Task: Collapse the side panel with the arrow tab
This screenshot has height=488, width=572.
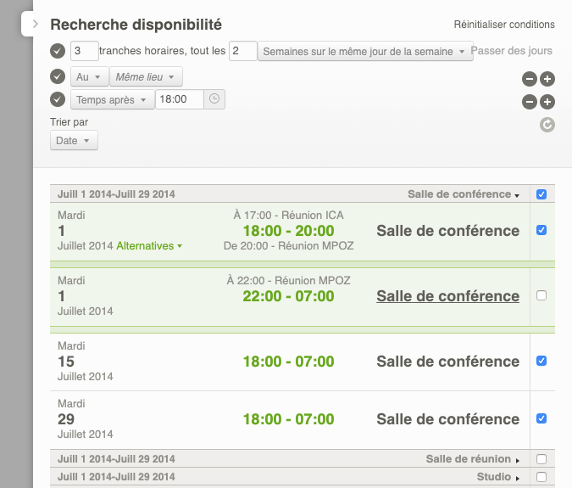Action: (x=34, y=24)
